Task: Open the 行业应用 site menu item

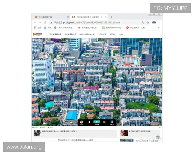Action: point(103,34)
